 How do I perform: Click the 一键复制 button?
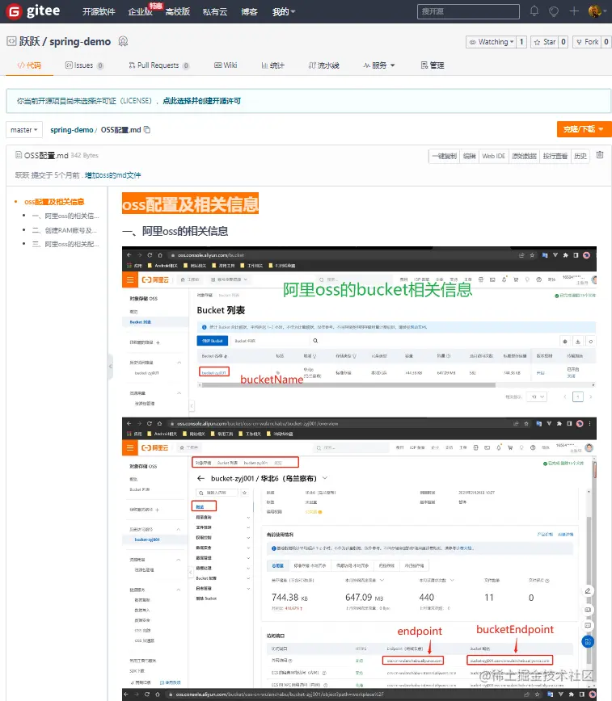point(444,156)
